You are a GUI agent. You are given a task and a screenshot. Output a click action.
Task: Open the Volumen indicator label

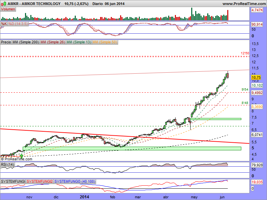coord(8,9)
